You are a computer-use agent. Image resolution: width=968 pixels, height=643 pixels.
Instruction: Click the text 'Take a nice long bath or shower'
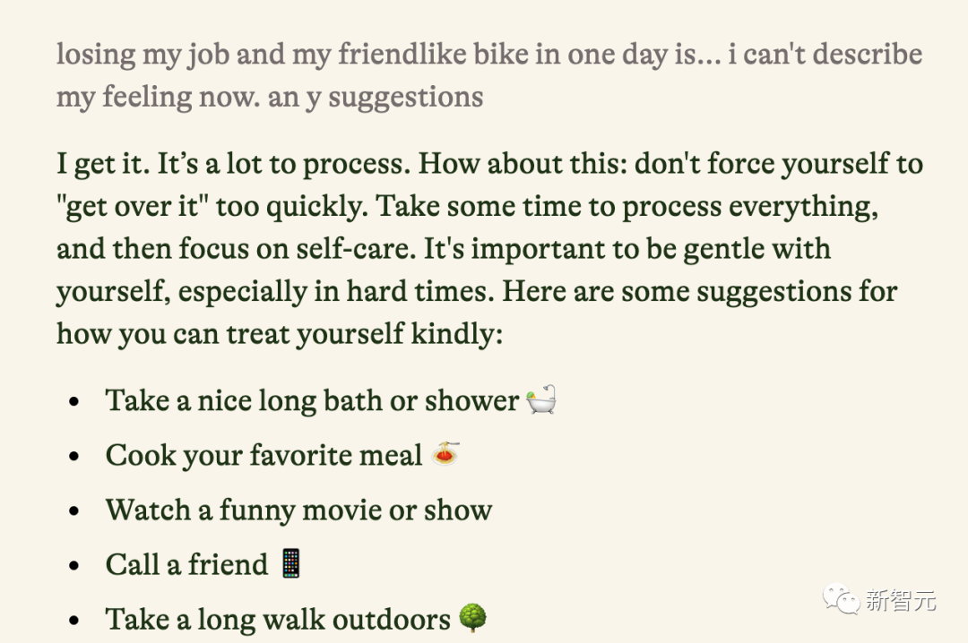[x=313, y=400]
